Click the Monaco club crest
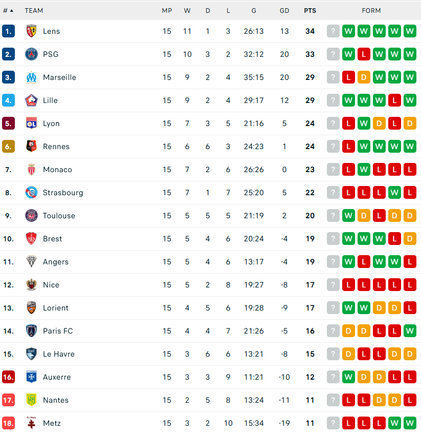 click(x=32, y=170)
